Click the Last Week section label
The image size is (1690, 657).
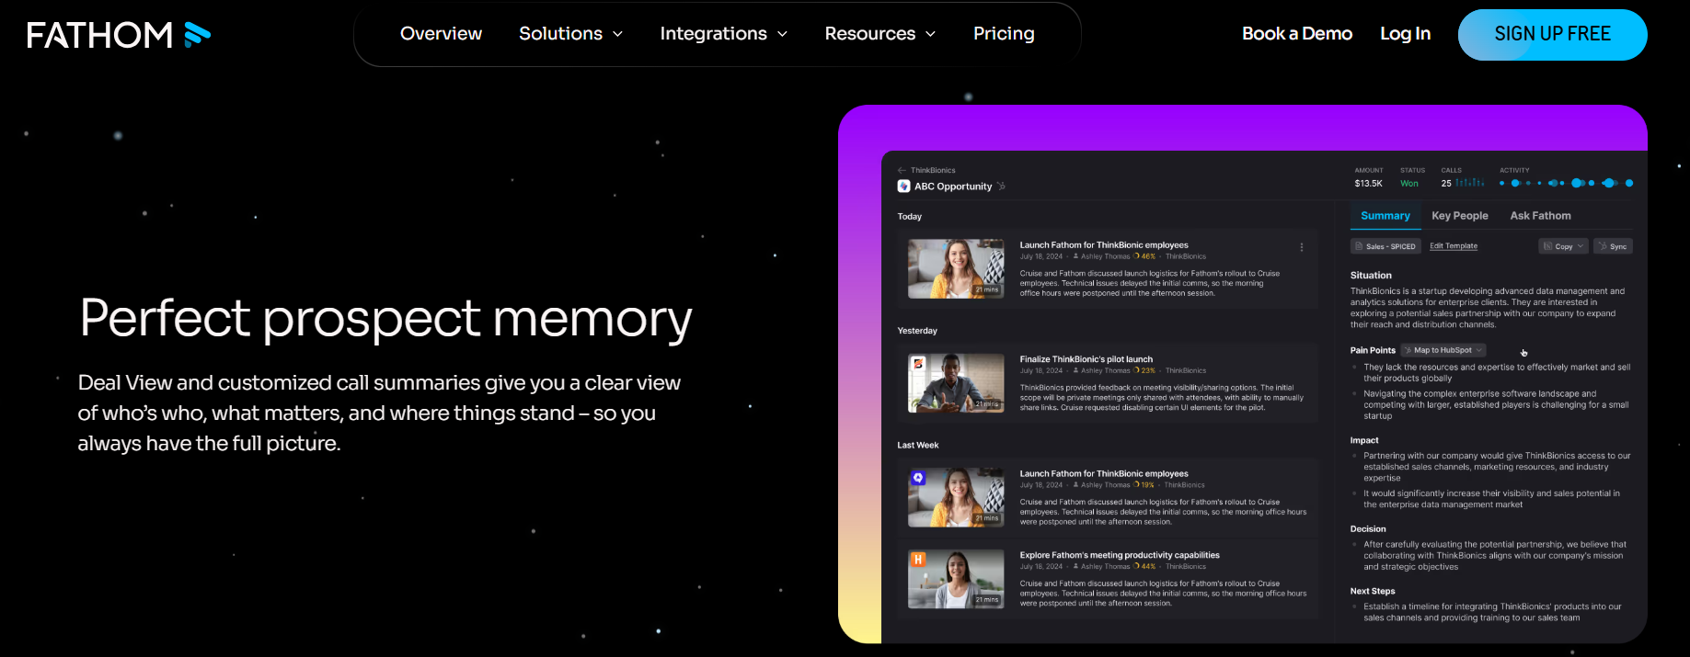point(918,445)
